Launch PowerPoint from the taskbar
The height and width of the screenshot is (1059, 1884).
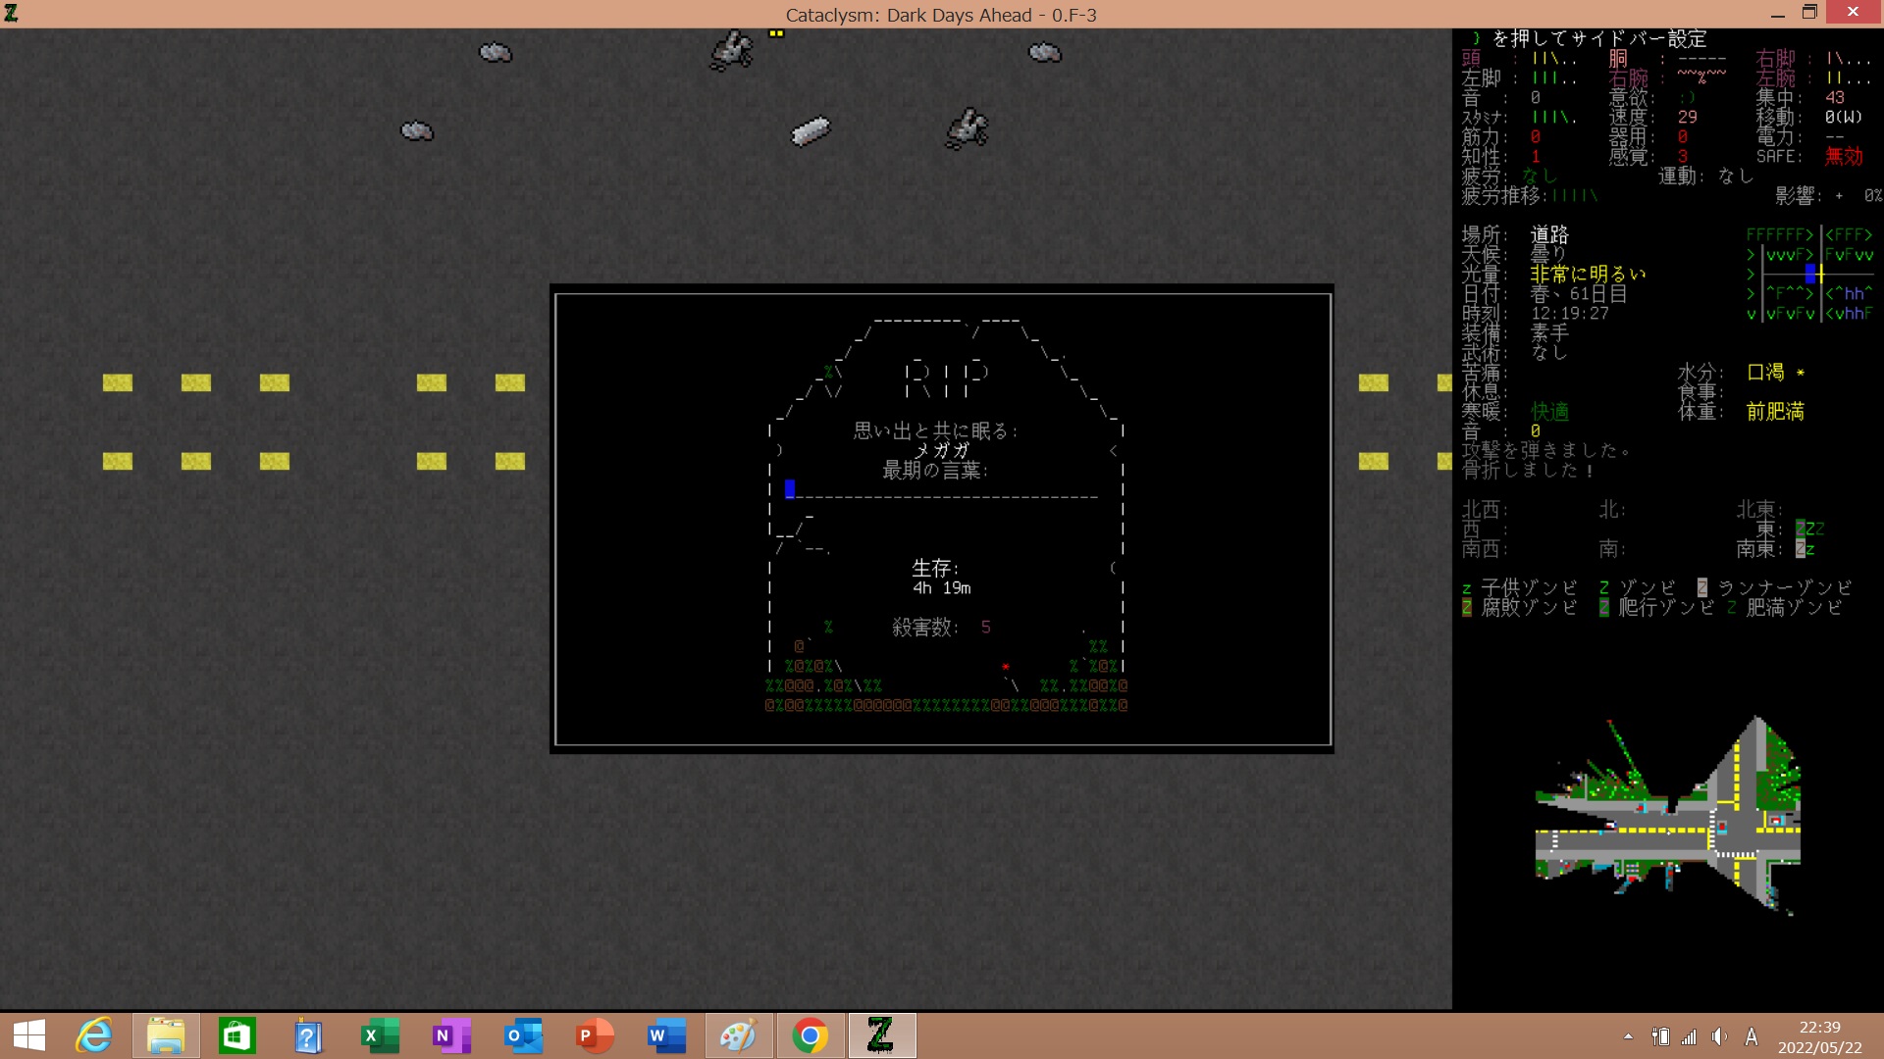(595, 1035)
